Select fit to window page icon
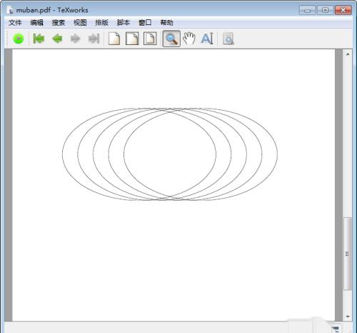Screen dimensions: 357x333 point(150,39)
